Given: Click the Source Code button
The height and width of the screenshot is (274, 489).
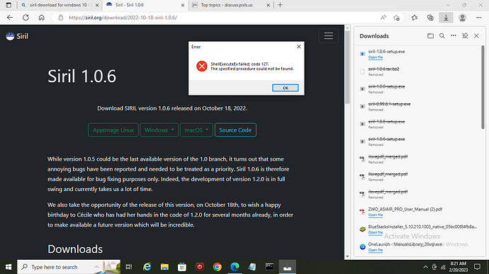Looking at the screenshot, I should (235, 130).
